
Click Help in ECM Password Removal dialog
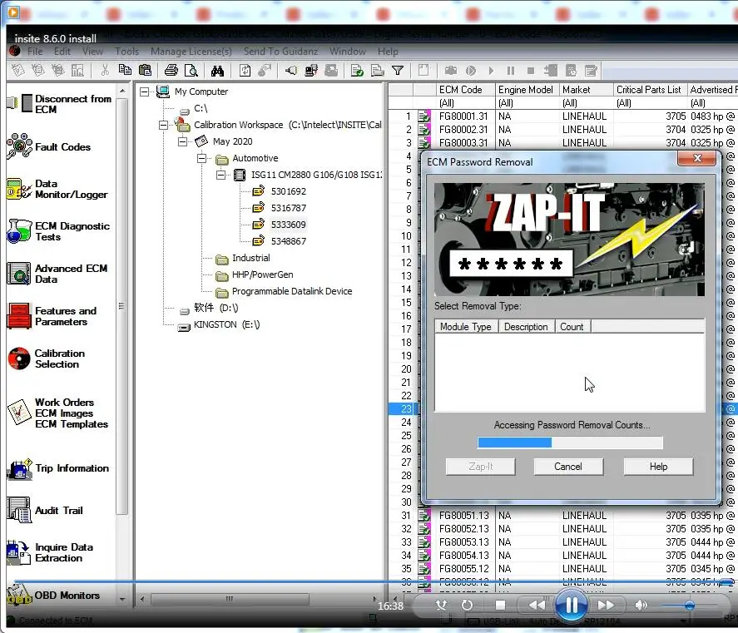658,467
